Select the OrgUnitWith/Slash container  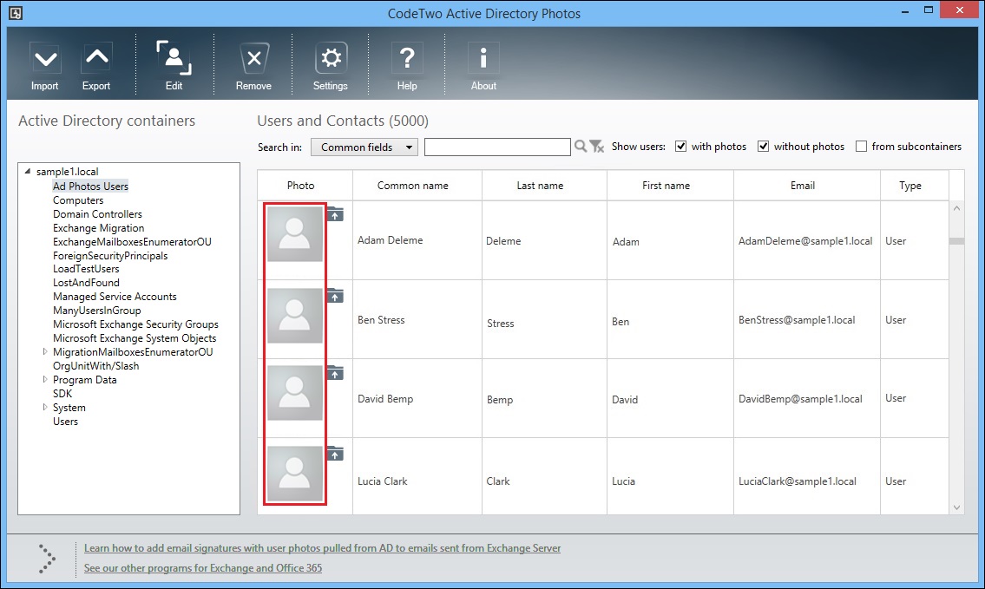96,365
